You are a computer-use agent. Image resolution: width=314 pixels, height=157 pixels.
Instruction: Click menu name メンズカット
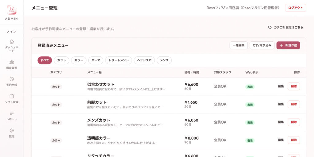[x=99, y=120]
